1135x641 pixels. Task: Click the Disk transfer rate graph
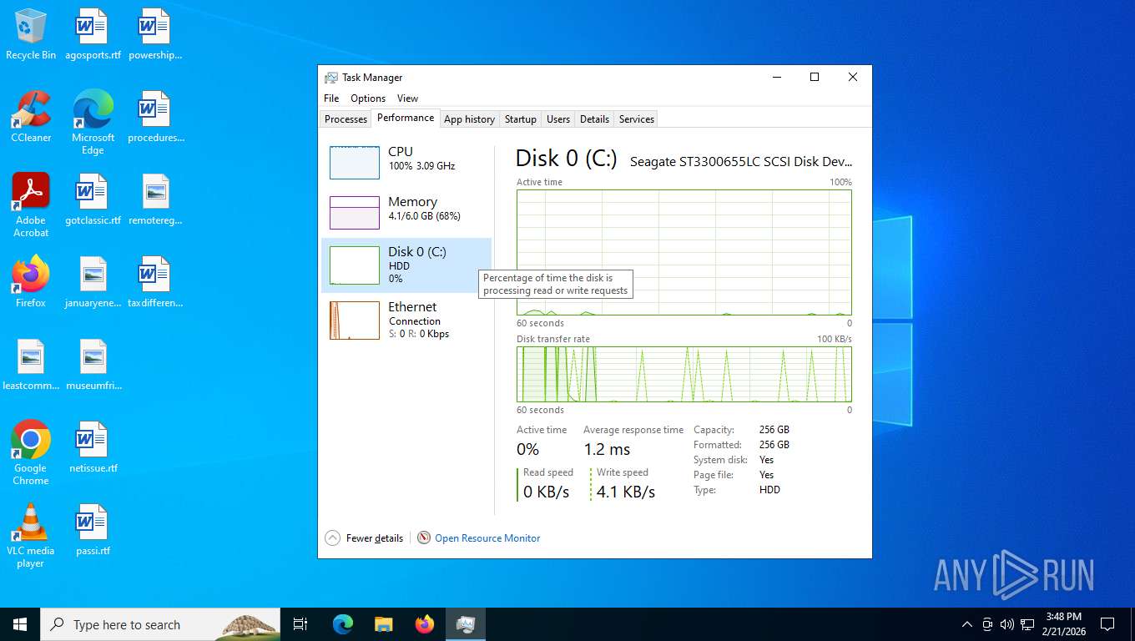684,374
